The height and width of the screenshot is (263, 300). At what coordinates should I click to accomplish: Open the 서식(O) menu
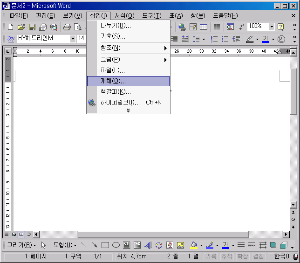coord(124,16)
